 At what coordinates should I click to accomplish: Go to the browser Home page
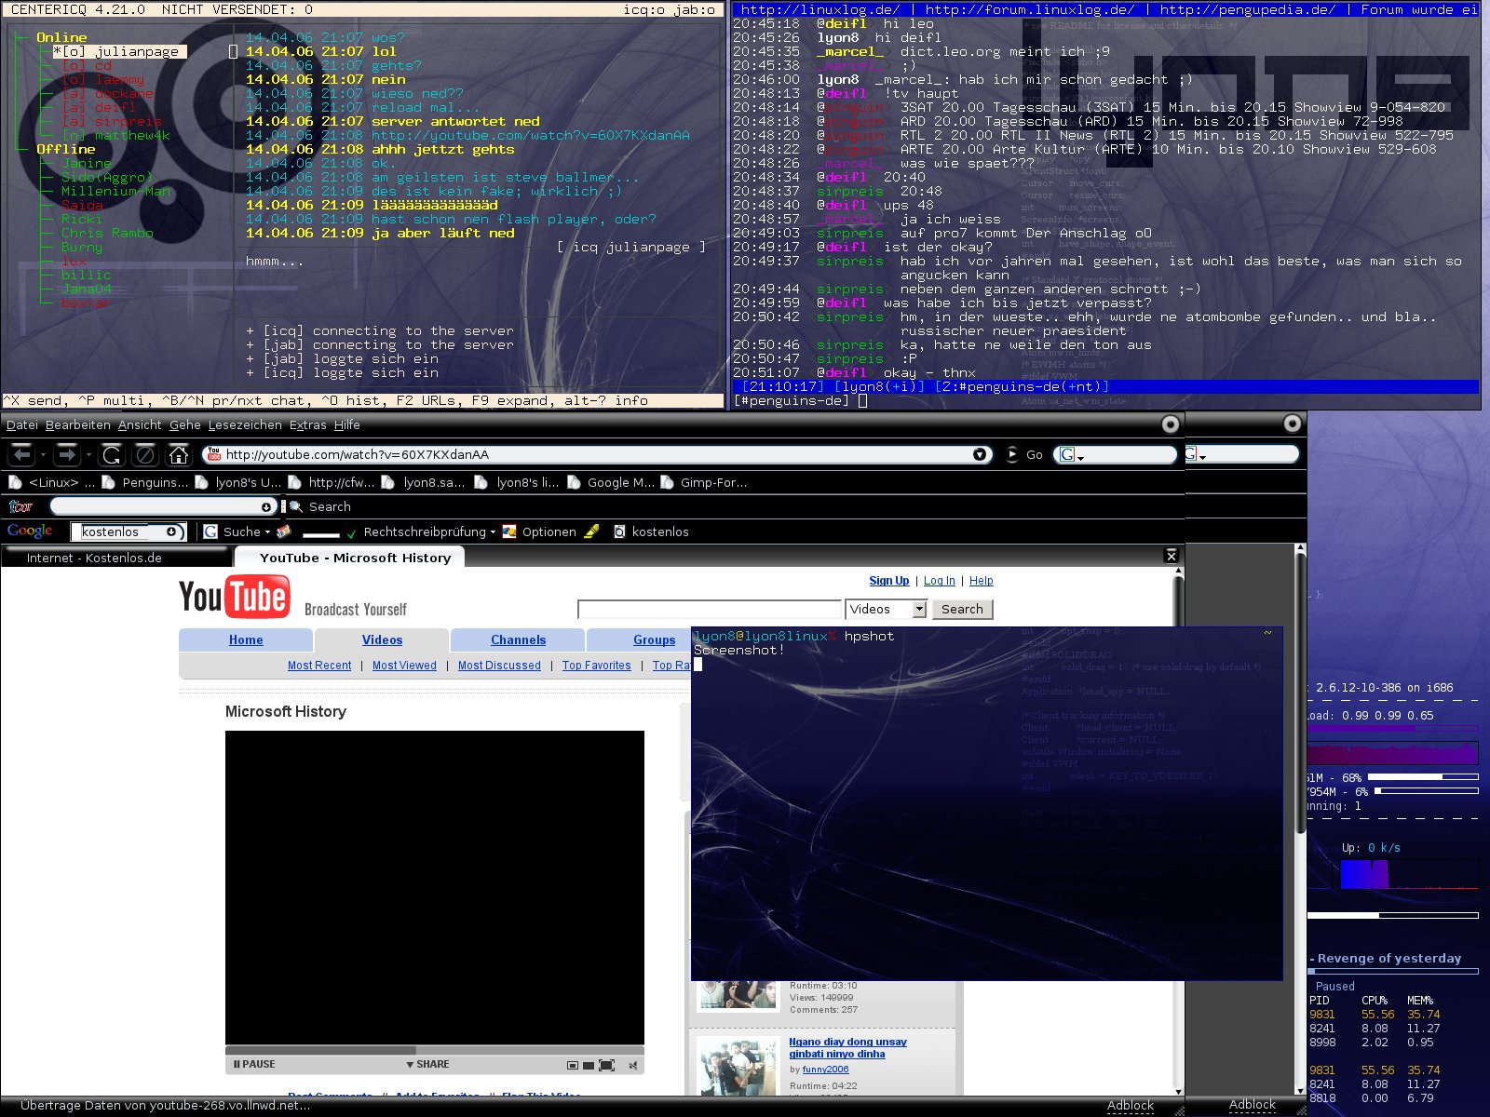tap(178, 454)
